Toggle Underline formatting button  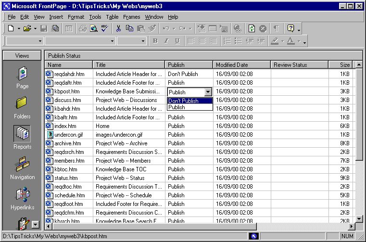click(x=177, y=41)
